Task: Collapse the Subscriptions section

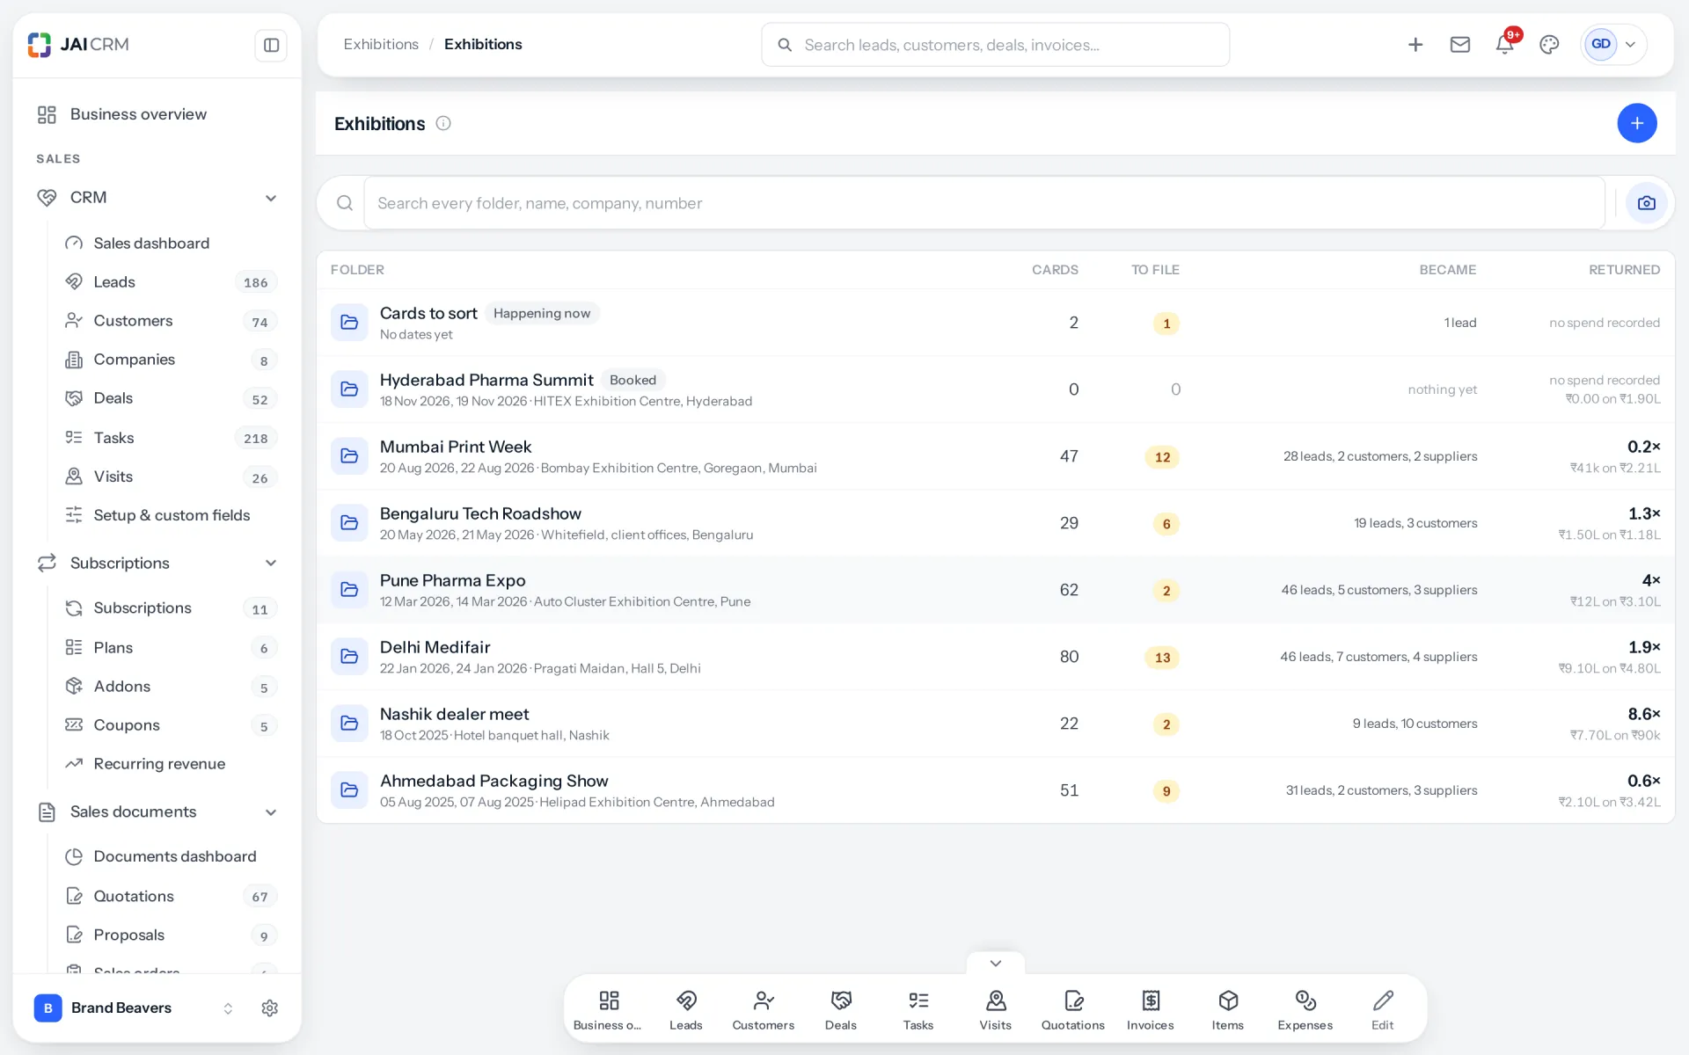Action: pos(271,563)
